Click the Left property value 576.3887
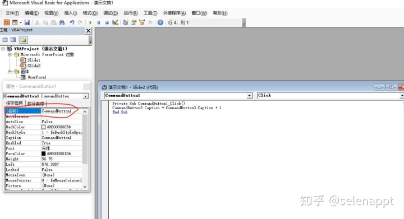 click(x=61, y=164)
